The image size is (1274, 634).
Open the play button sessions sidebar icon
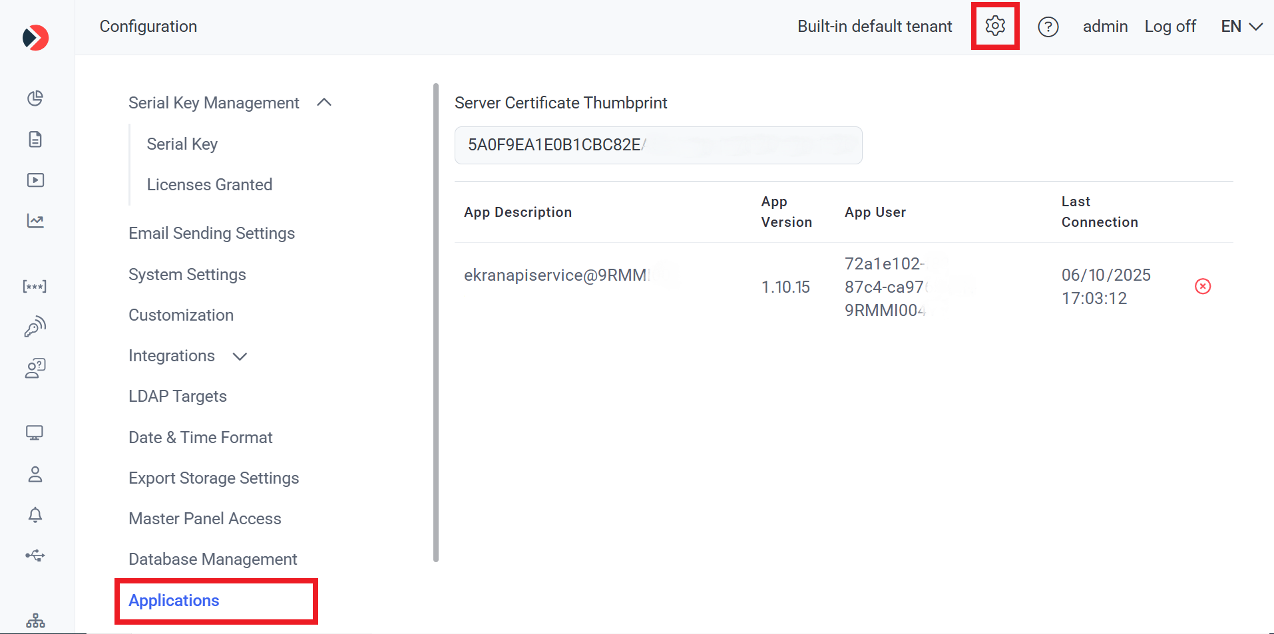[x=35, y=180]
